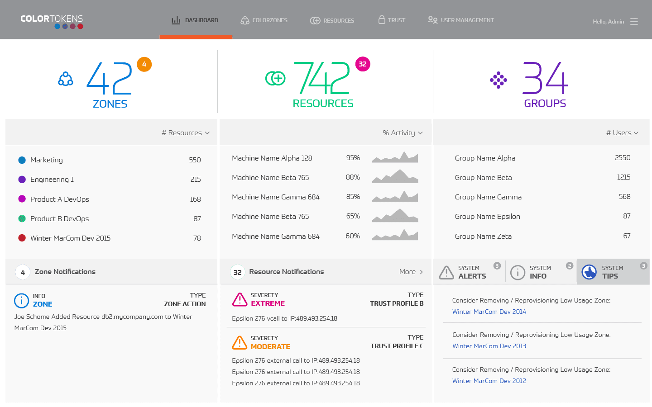
Task: Click the blue Info Zone circle icon
Action: tap(21, 300)
